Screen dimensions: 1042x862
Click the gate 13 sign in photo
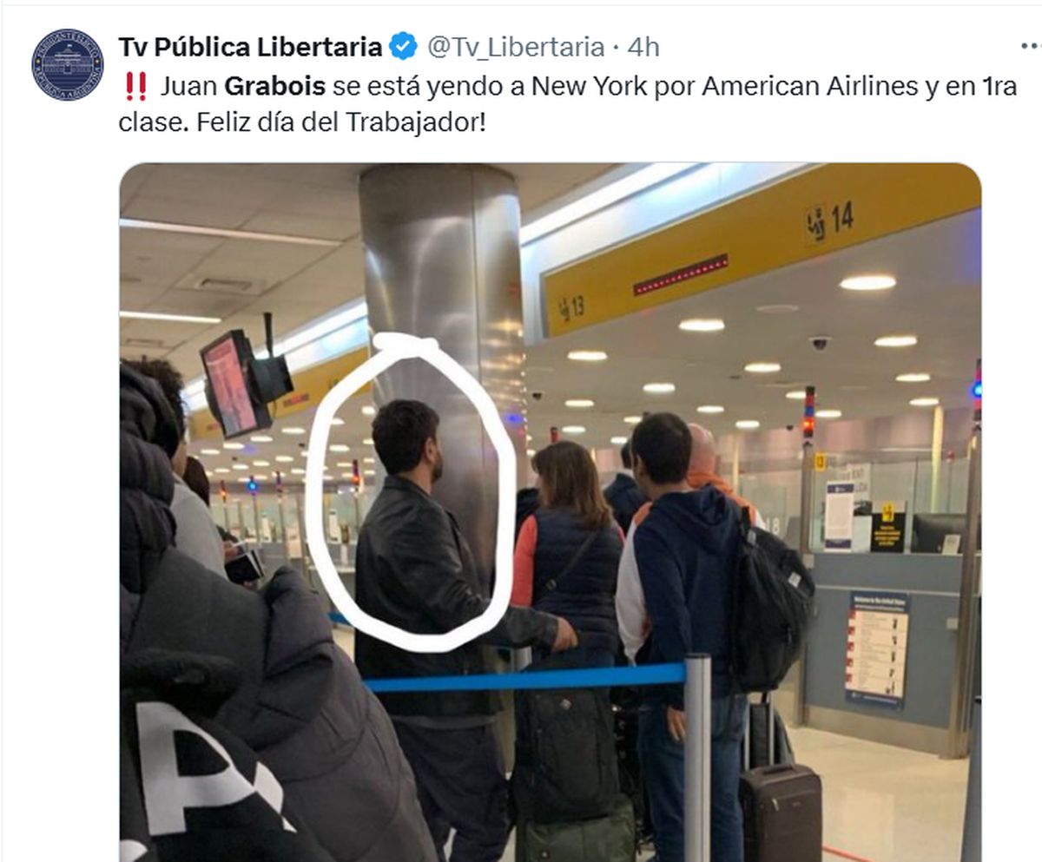(570, 306)
